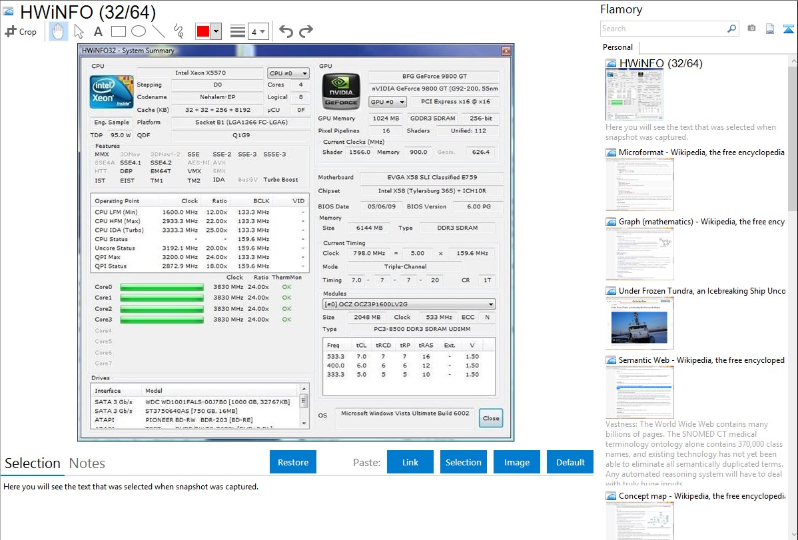Viewport: 798px width, 540px height.
Task: Switch to the Notes tab
Action: (x=87, y=463)
